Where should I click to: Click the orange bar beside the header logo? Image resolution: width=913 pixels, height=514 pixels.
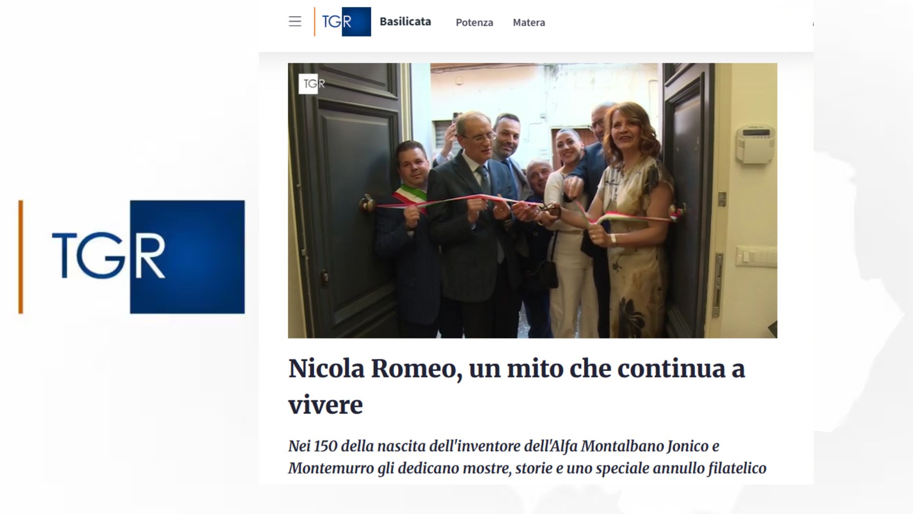coord(314,21)
